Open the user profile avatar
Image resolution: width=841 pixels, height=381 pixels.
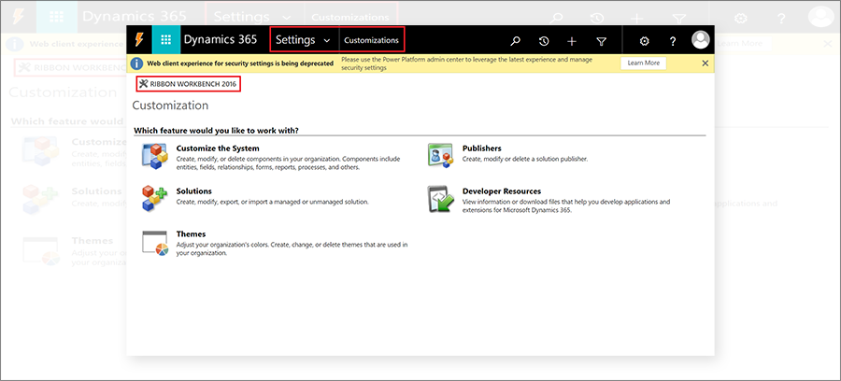pos(701,39)
